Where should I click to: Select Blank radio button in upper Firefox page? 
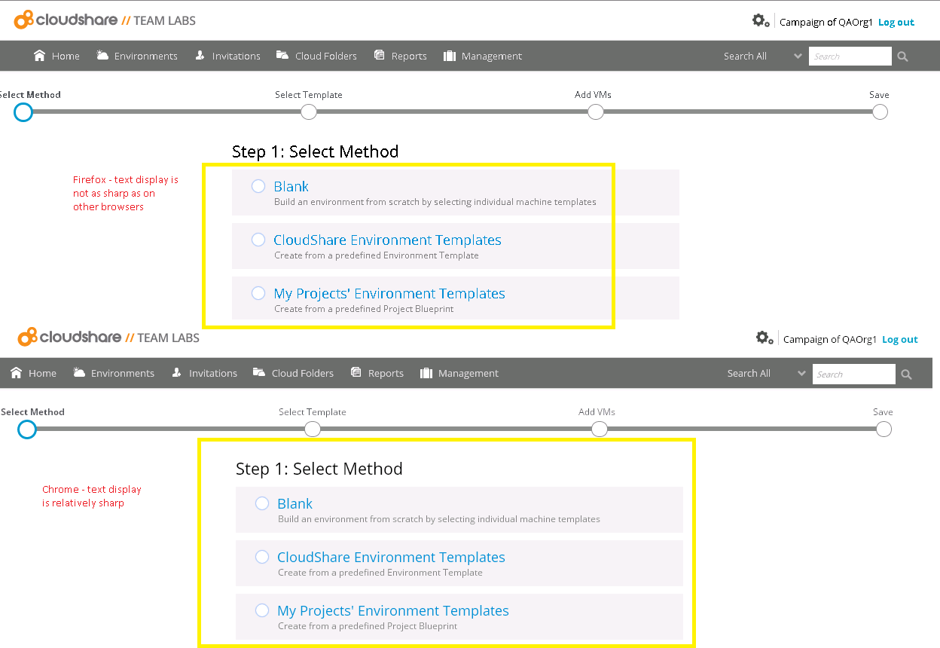[258, 186]
